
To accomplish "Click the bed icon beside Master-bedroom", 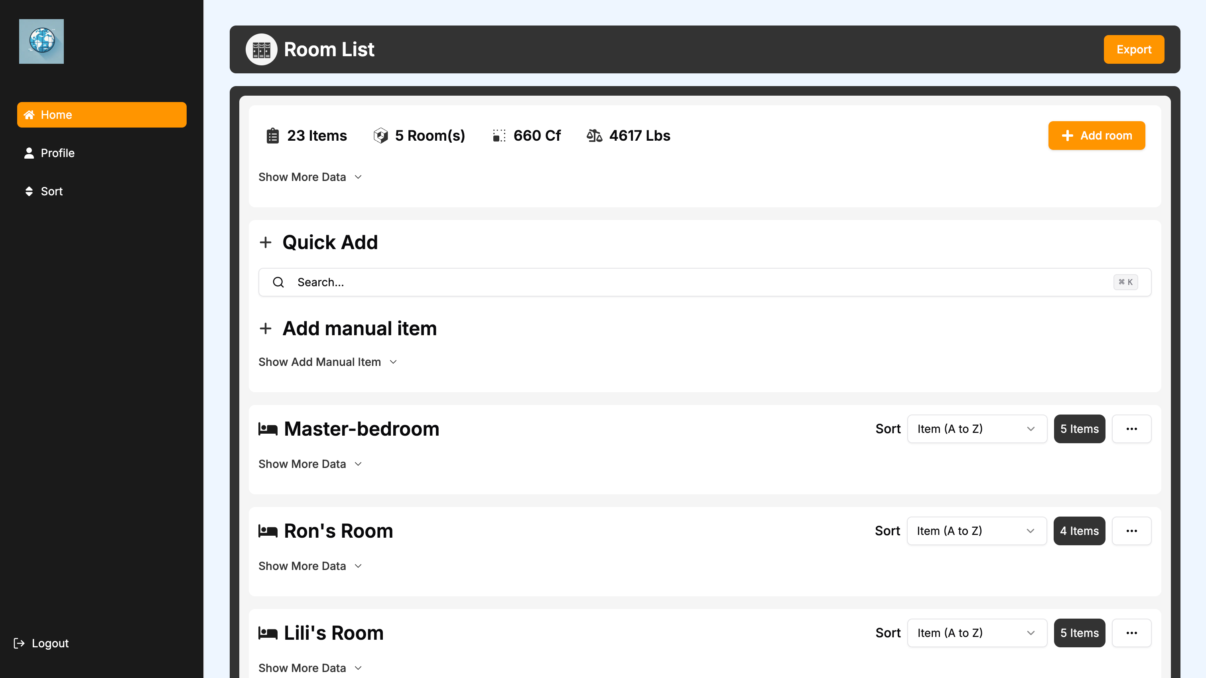I will 267,428.
